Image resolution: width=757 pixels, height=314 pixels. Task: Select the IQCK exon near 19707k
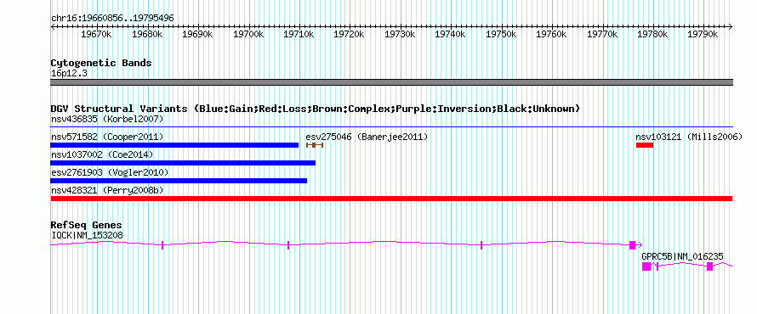[x=288, y=245]
